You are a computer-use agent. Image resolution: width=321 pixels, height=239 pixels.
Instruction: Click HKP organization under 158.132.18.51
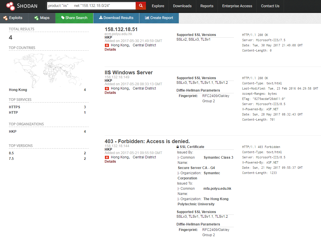108,37
